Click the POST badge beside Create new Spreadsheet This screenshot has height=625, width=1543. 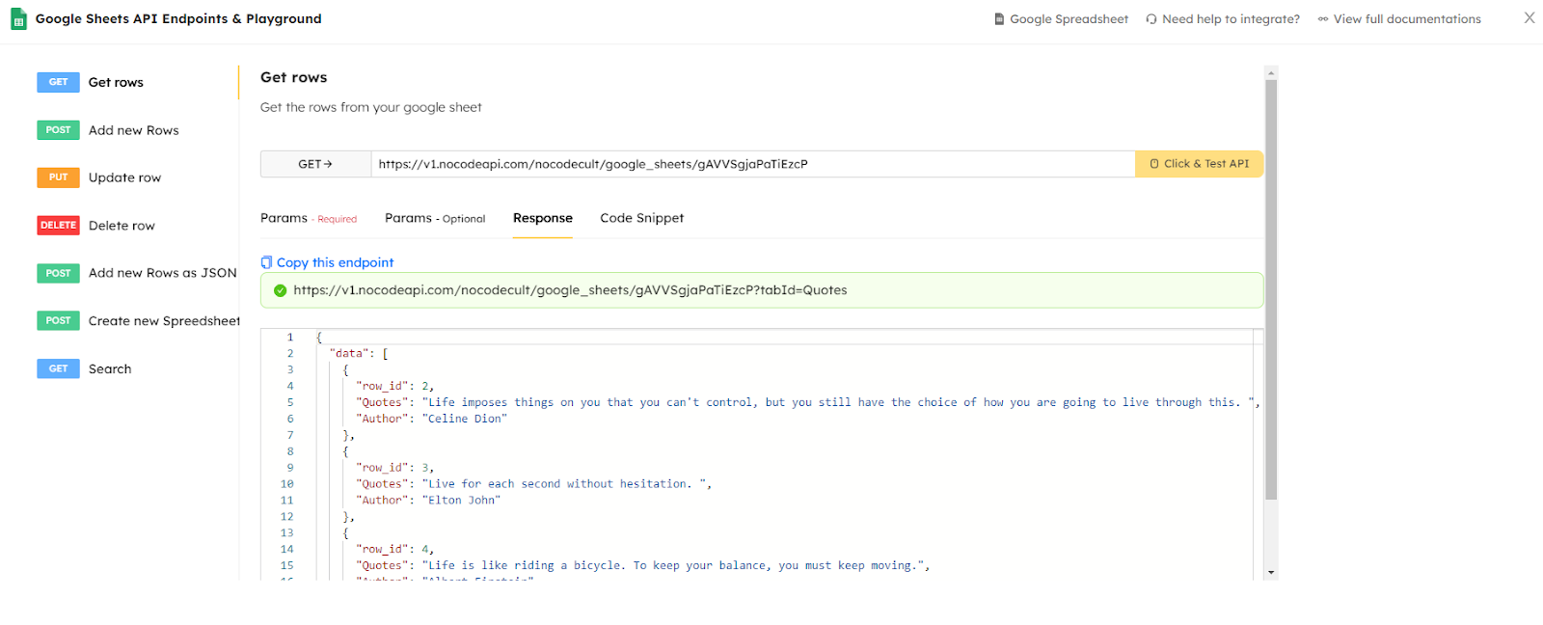(x=58, y=321)
